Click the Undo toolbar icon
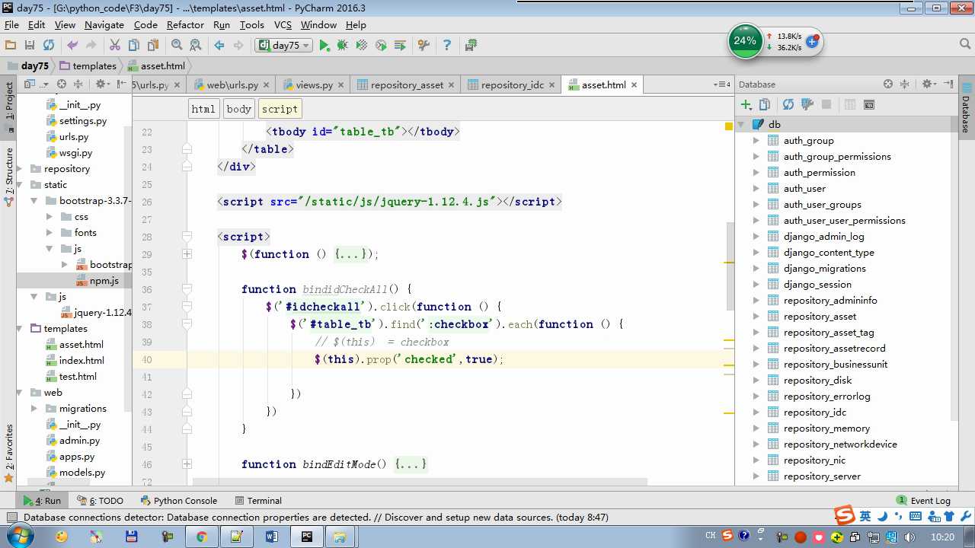Image resolution: width=975 pixels, height=548 pixels. click(x=72, y=46)
